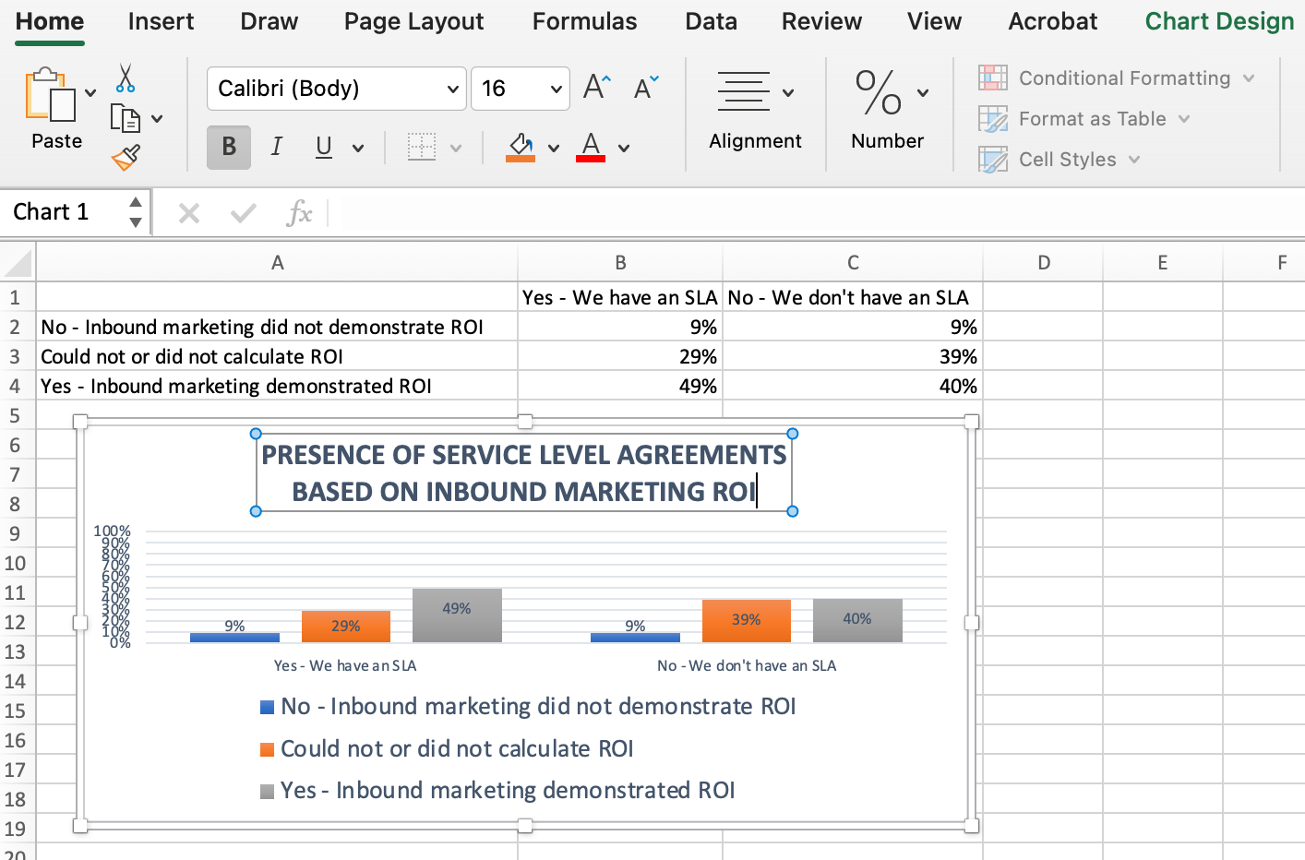Cut selection with the scissors icon

(x=126, y=78)
